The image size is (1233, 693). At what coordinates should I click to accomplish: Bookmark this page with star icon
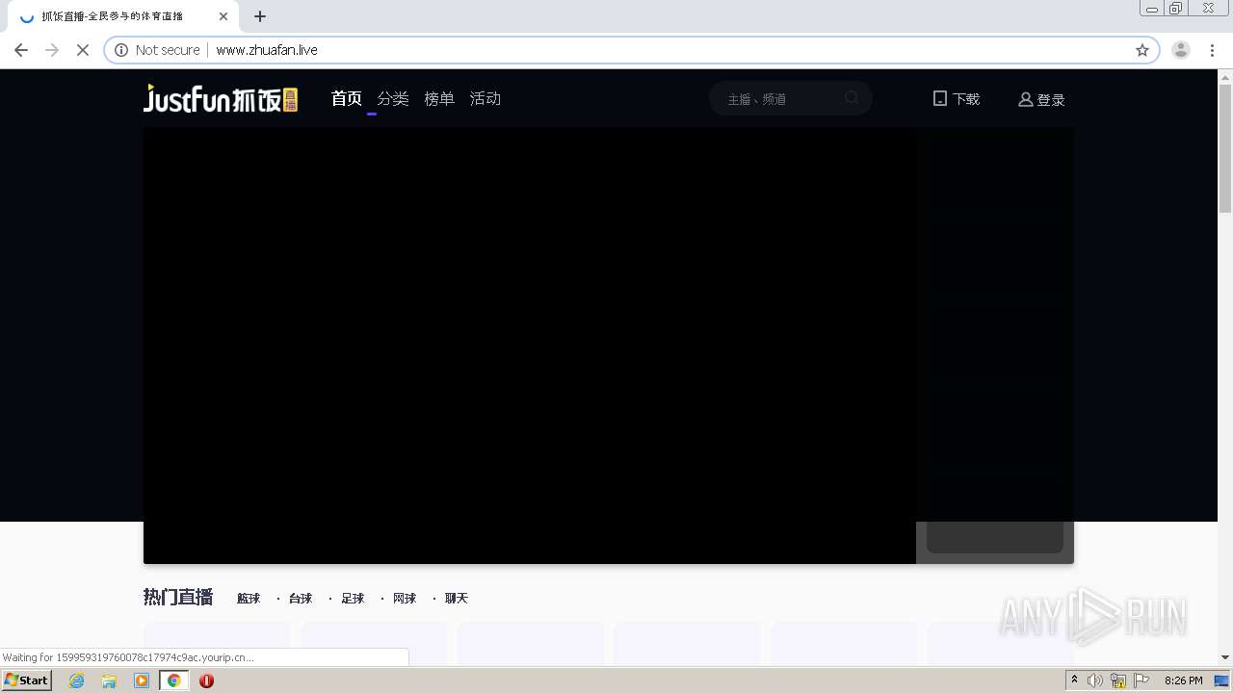coord(1142,50)
